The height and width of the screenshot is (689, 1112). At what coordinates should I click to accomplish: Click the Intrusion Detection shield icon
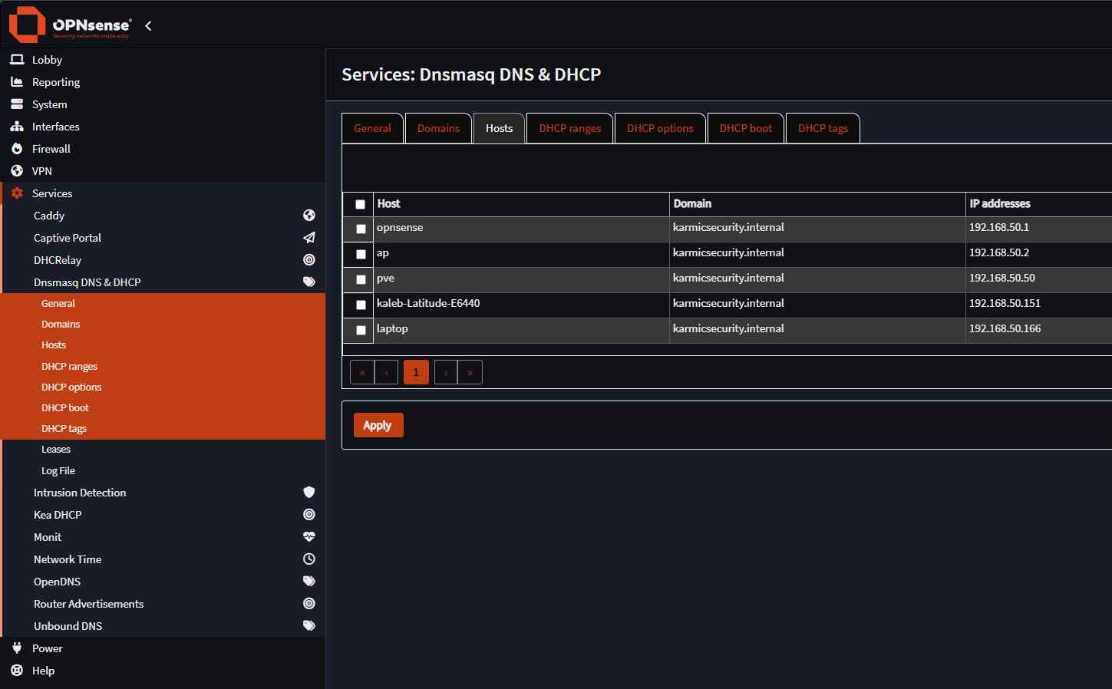pyautogui.click(x=309, y=492)
